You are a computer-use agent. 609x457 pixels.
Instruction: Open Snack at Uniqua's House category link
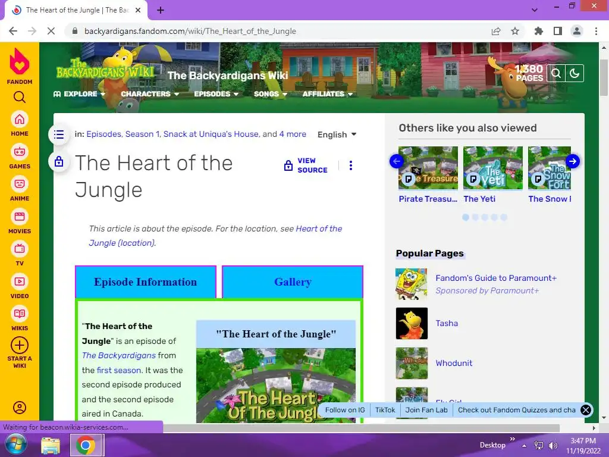click(211, 134)
